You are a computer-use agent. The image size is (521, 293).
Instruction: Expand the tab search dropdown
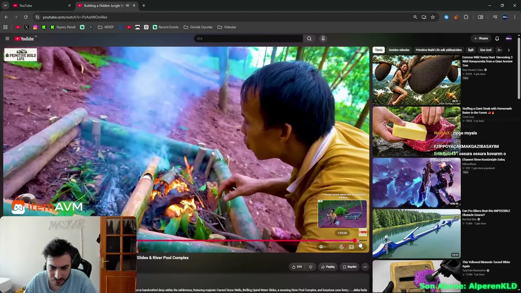[x=5, y=6]
